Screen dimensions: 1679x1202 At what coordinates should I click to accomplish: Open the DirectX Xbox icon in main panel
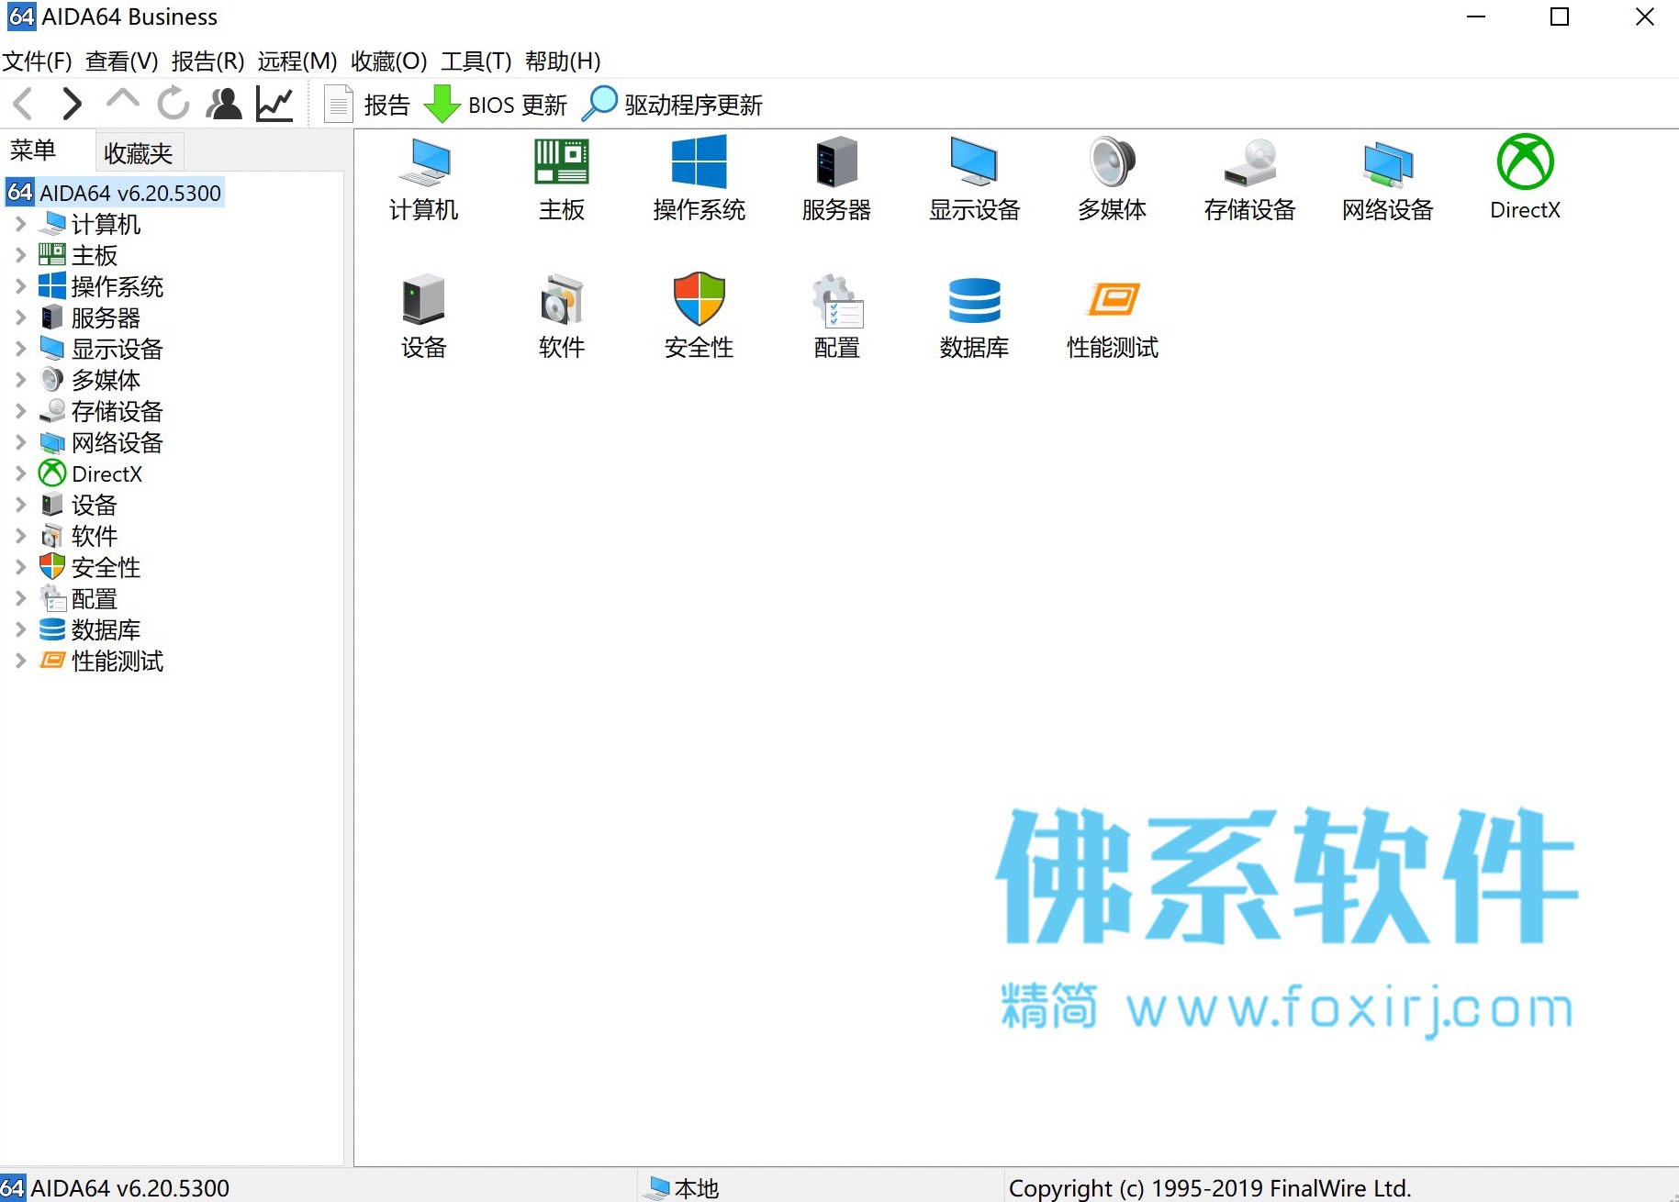coord(1525,162)
